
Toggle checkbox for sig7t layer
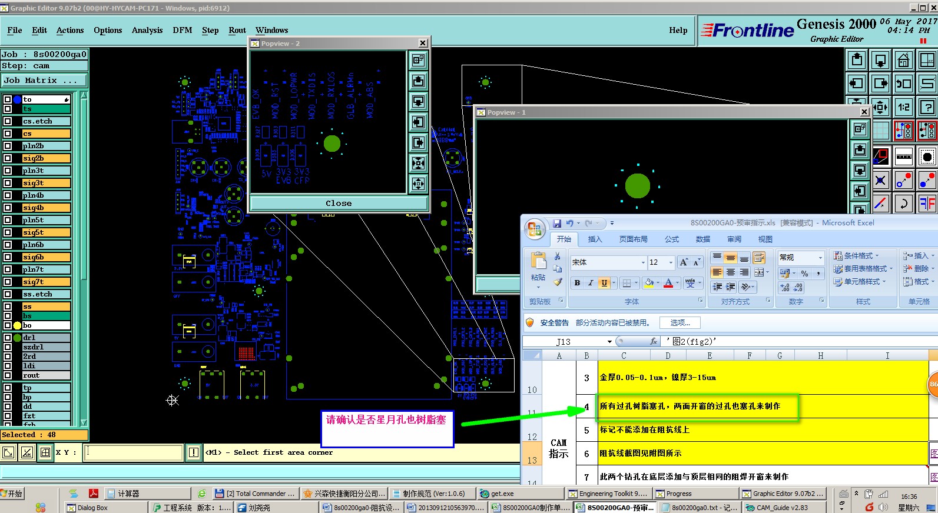point(8,282)
